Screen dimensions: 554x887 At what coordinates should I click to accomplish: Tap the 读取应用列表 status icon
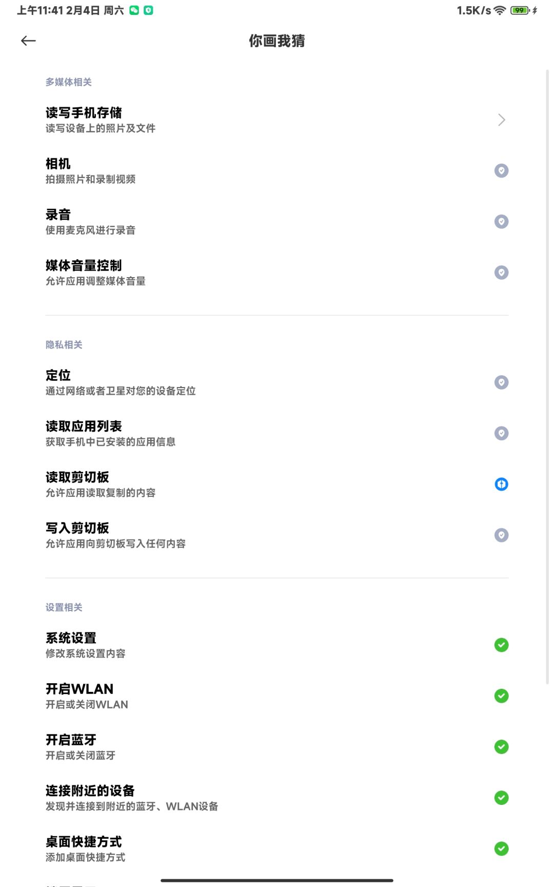click(501, 433)
